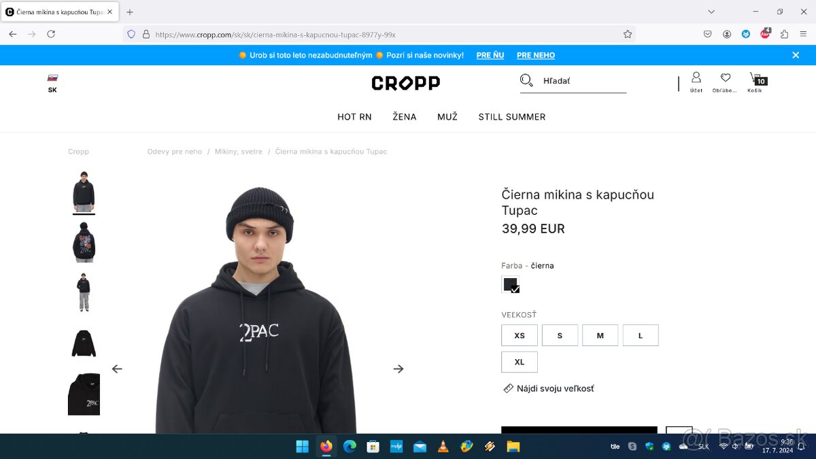Choose the čierna color swatch

[510, 284]
